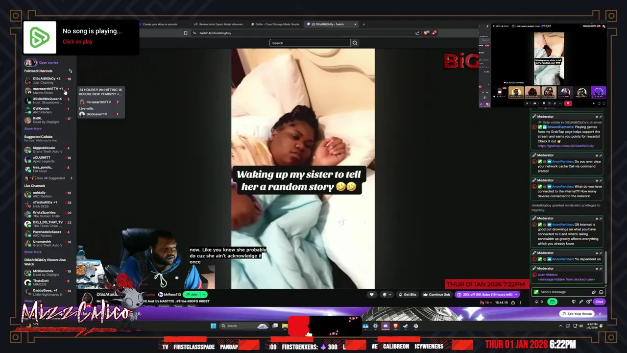The image size is (627, 353).
Task: Open the grabtap.com link in chat
Action: (565, 146)
